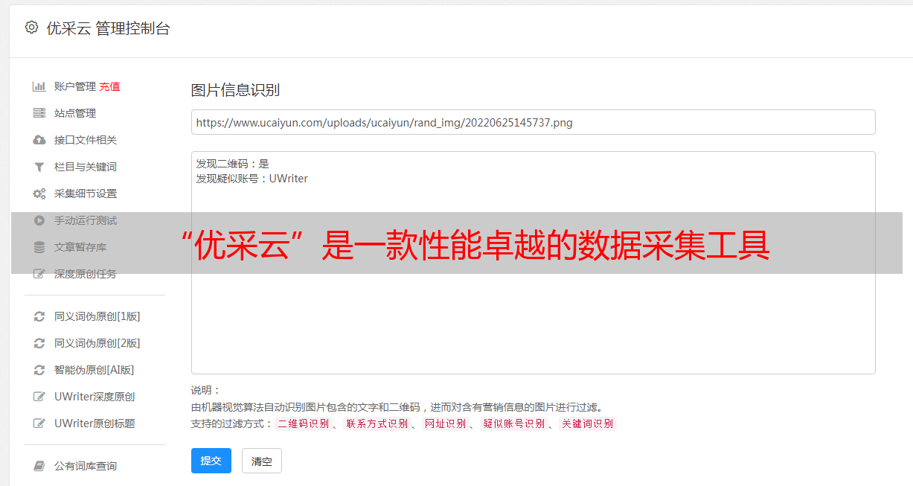
Task: Click the 二维码识别 tag
Action: [x=303, y=423]
